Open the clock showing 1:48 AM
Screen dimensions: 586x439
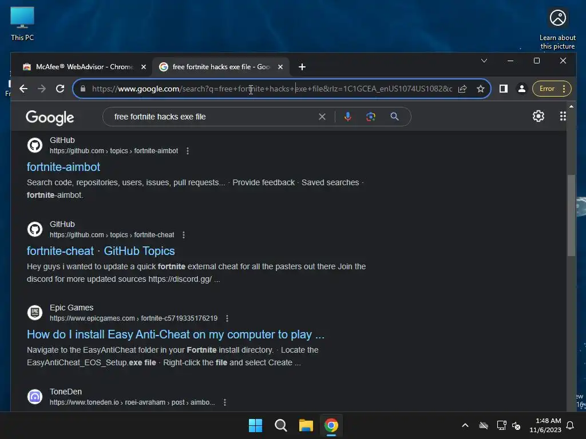click(x=545, y=425)
